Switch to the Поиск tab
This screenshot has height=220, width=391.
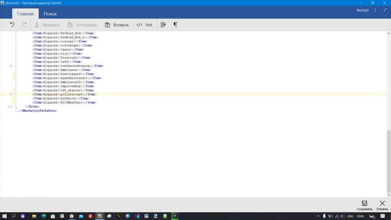click(50, 14)
